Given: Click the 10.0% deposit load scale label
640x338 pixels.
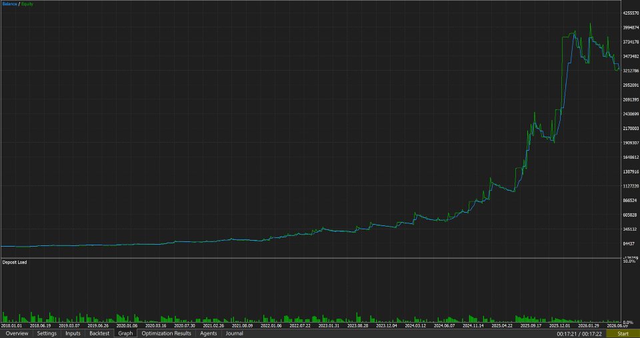Looking at the screenshot, I should pyautogui.click(x=630, y=261).
